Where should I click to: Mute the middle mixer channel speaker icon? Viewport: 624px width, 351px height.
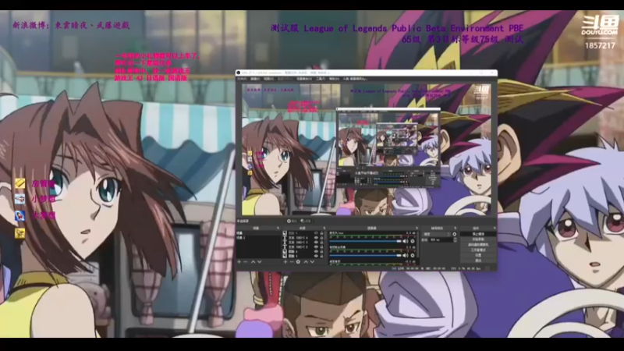point(405,256)
